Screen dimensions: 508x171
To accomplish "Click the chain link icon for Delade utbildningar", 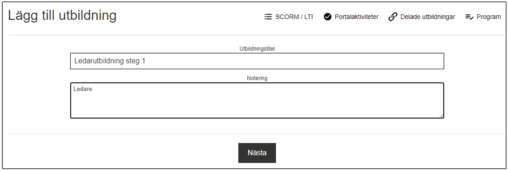I will point(393,17).
